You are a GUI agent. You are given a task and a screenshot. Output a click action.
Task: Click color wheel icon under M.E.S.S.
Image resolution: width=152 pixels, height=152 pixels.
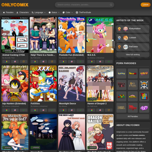[92, 61]
